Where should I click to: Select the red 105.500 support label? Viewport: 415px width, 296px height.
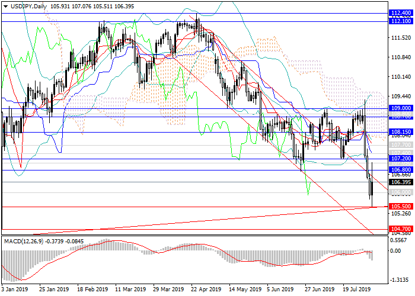tap(401, 207)
